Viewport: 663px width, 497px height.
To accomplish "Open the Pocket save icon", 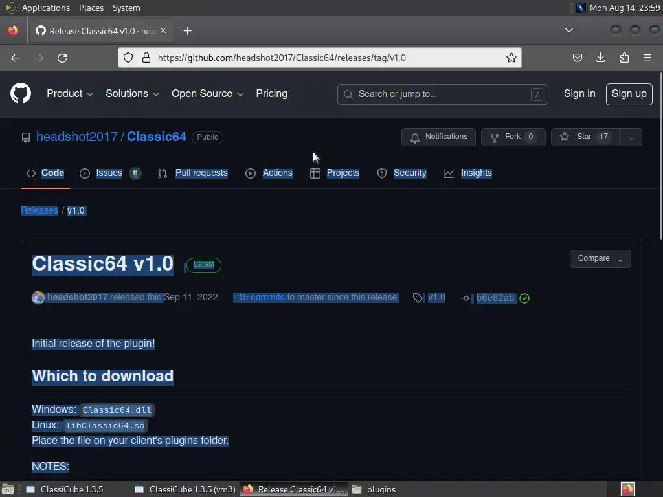I will 577,58.
